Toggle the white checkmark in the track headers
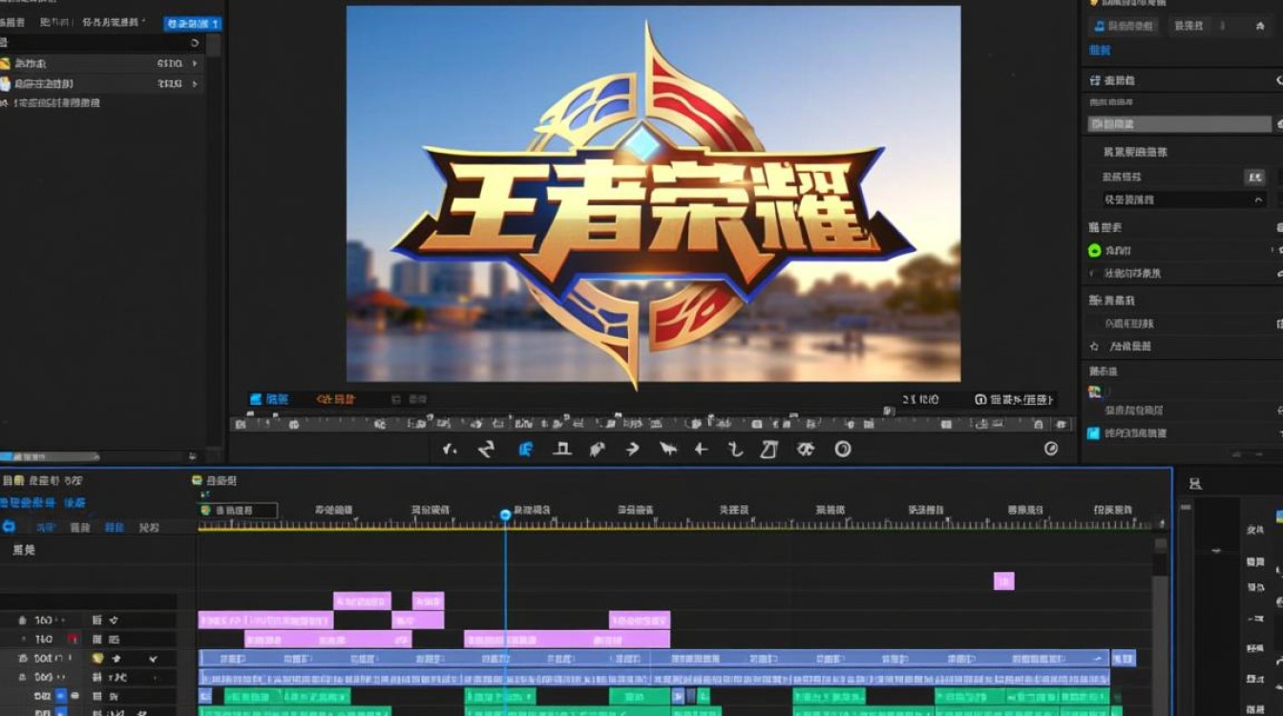The image size is (1283, 716). pos(153,659)
